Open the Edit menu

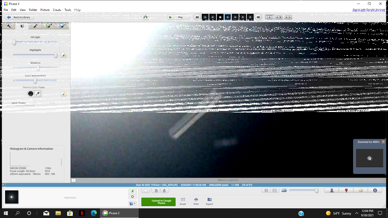14,10
